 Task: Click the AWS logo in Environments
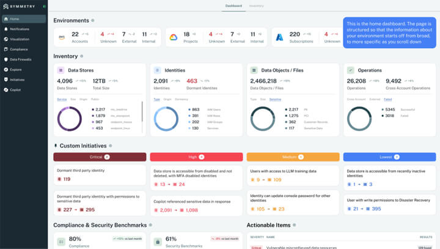click(x=61, y=37)
